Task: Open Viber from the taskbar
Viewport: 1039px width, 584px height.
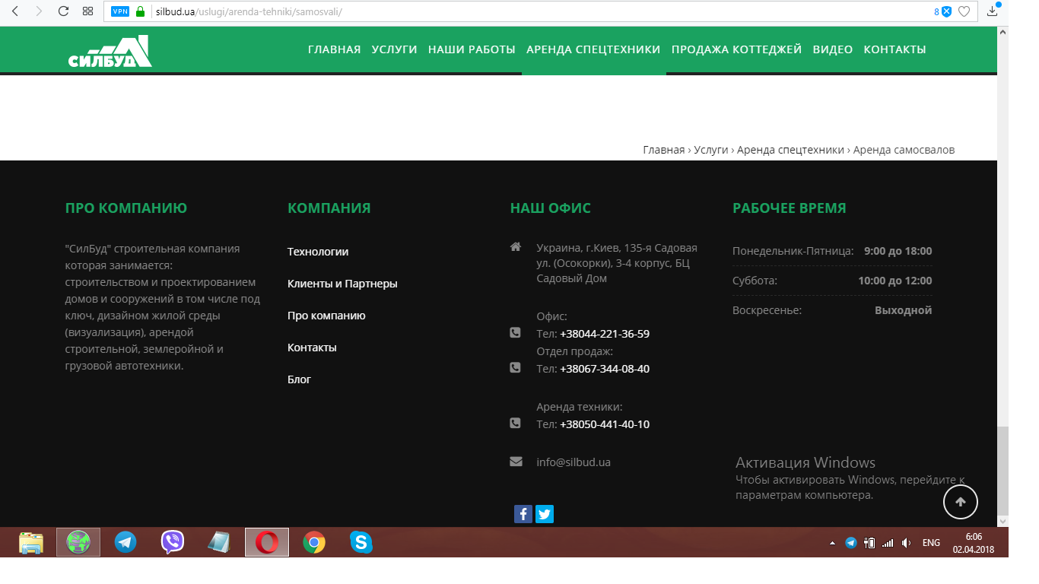Action: 173,542
